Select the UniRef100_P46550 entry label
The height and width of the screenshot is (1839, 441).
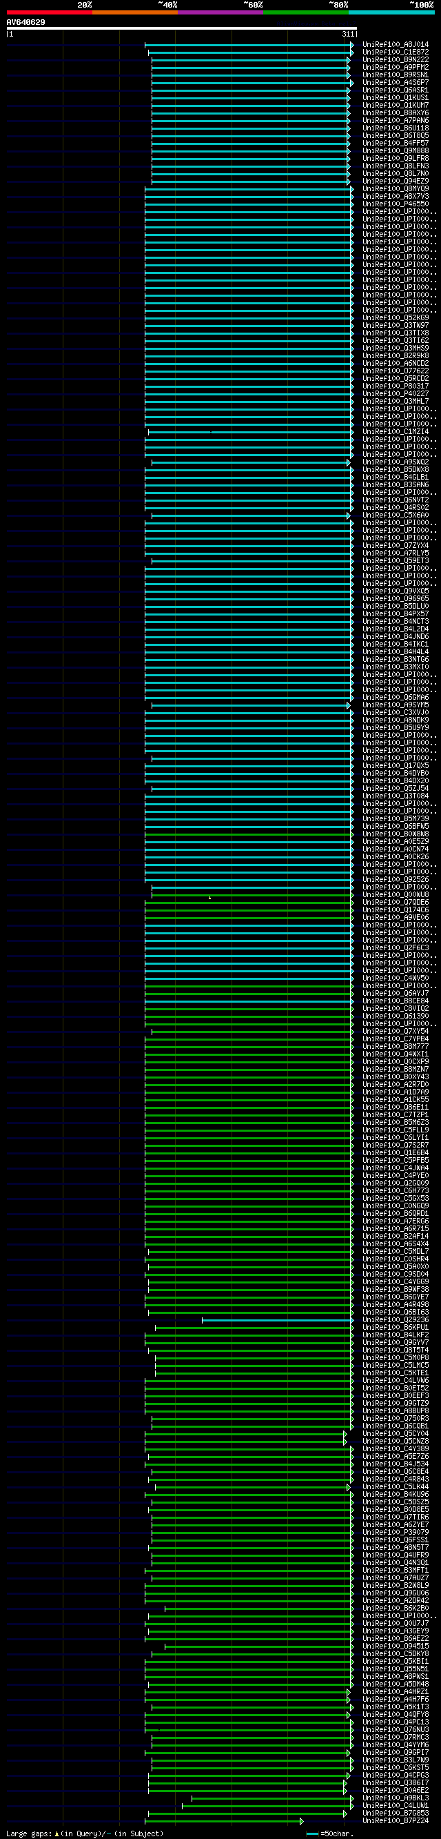(396, 204)
